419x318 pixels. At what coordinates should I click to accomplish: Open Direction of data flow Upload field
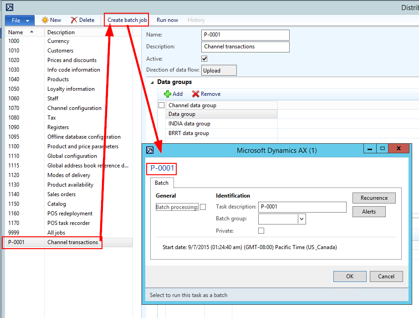coord(219,70)
